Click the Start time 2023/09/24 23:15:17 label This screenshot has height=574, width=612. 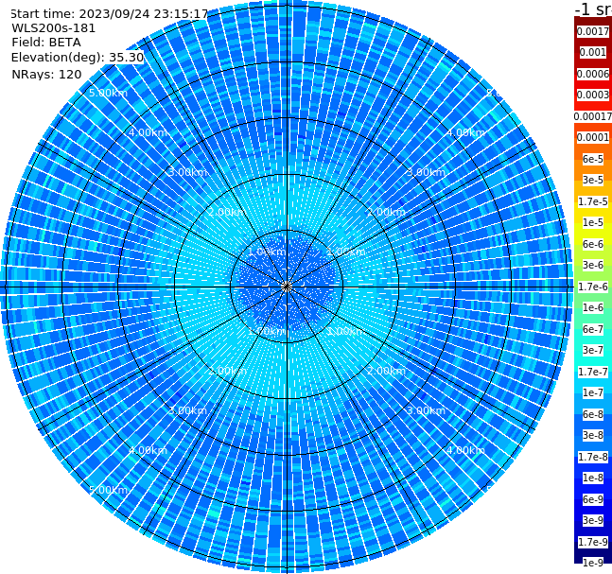click(109, 14)
